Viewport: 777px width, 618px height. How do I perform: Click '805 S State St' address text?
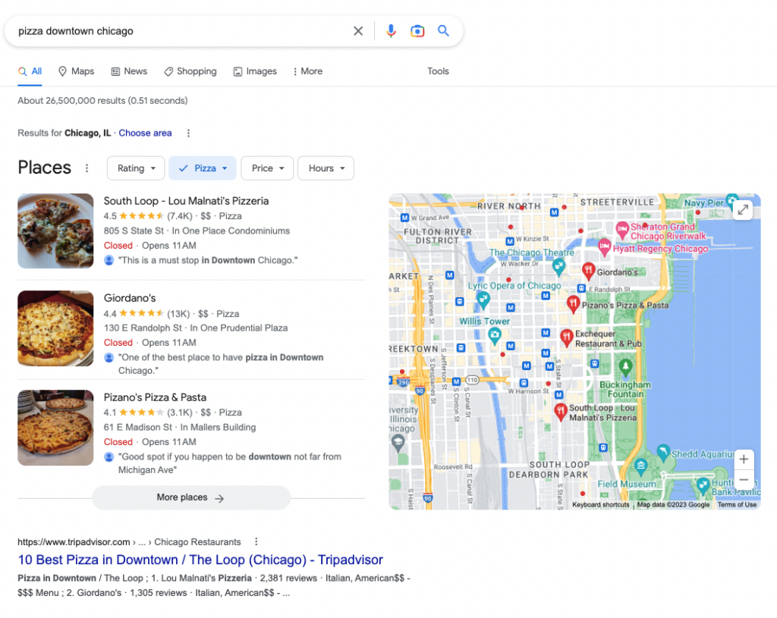point(134,231)
